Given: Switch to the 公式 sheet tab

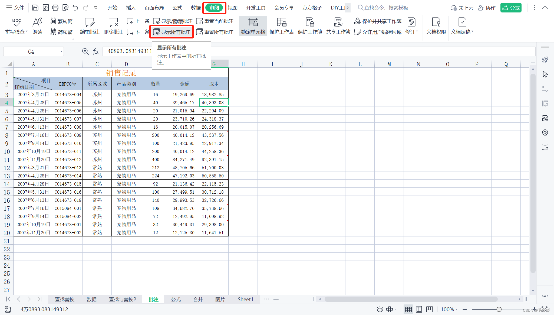Looking at the screenshot, I should click(176, 299).
